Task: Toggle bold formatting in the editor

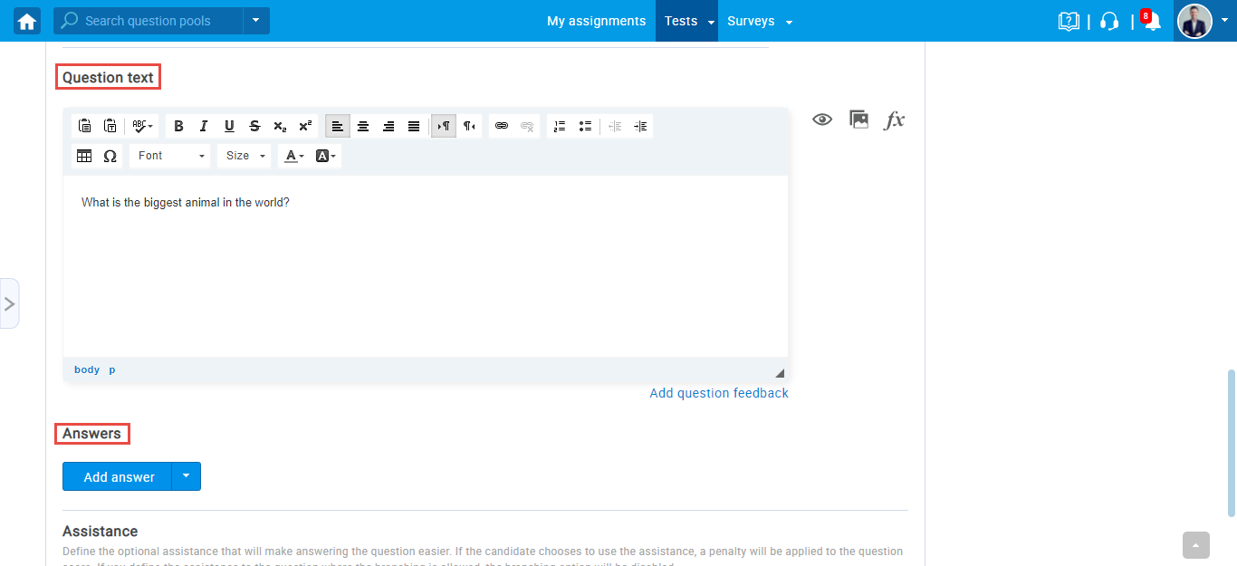Action: 178,126
